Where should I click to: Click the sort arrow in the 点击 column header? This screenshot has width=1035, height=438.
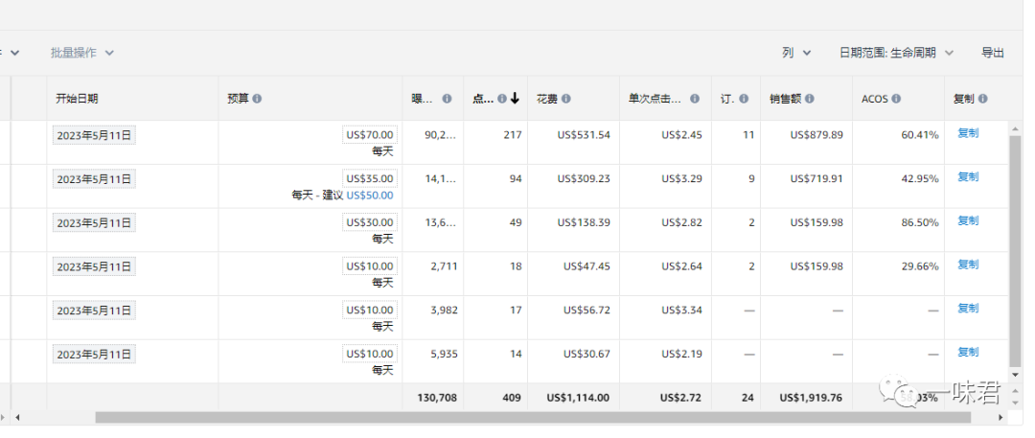click(516, 99)
